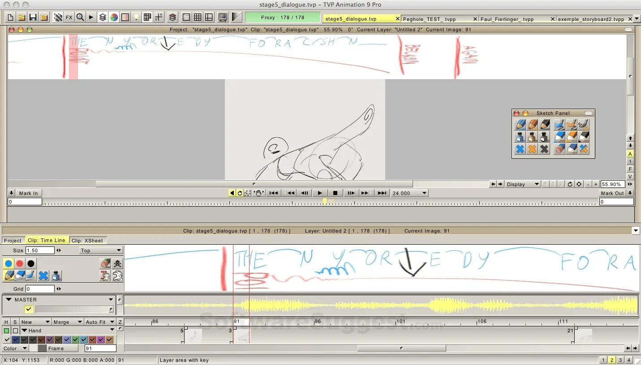Toggle the dark blue color group checkbox

pyautogui.click(x=15, y=340)
